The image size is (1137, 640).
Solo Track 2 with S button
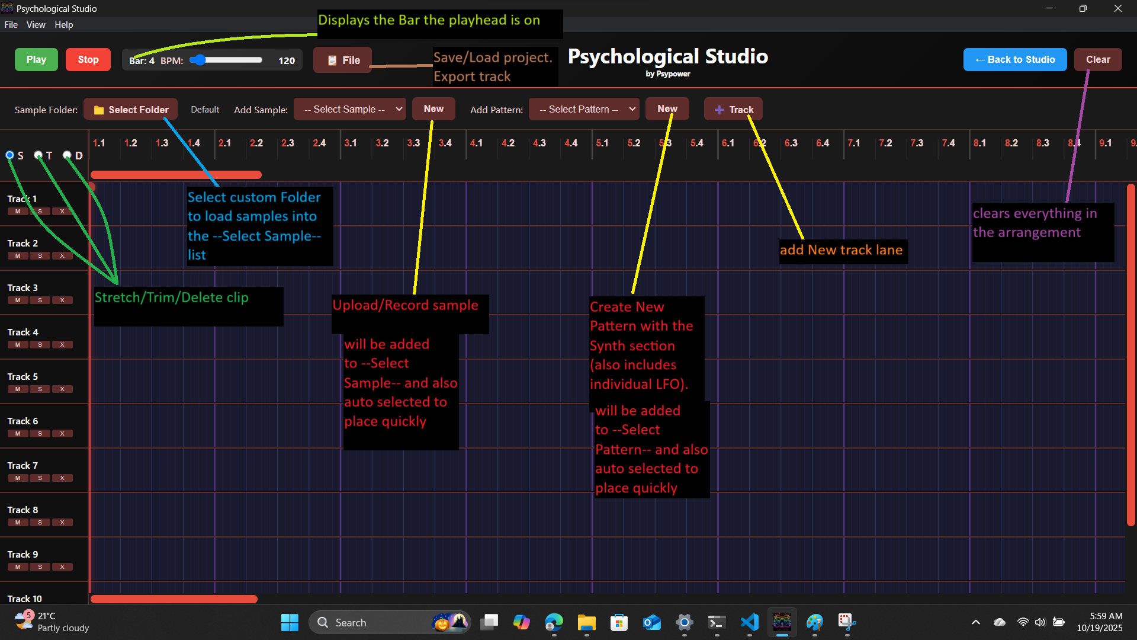tap(40, 256)
